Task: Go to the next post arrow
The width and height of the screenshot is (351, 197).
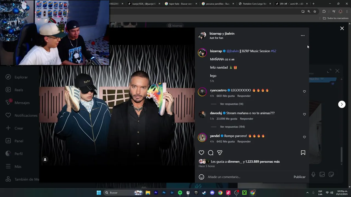Action: coord(342,104)
